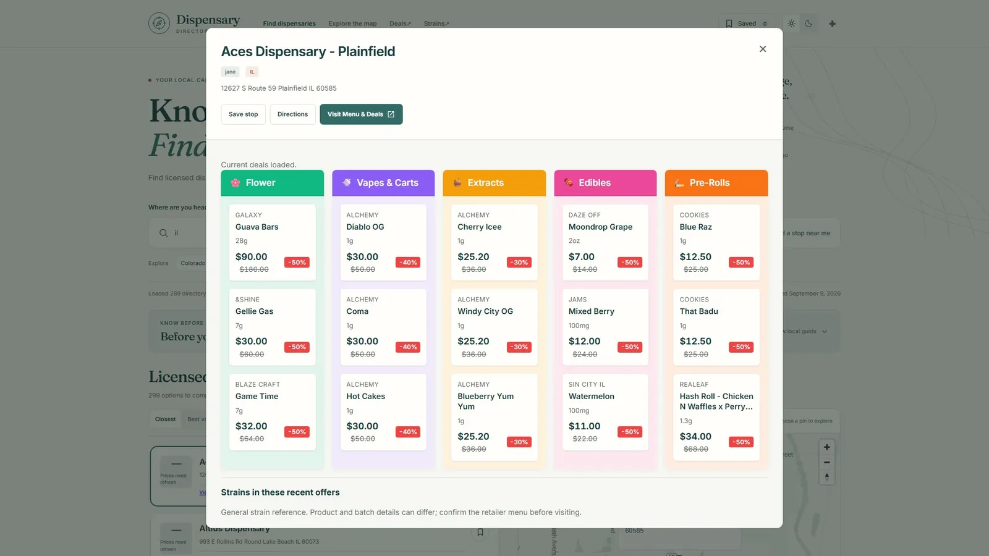Click the Directions button
Image resolution: width=989 pixels, height=556 pixels.
(292, 114)
